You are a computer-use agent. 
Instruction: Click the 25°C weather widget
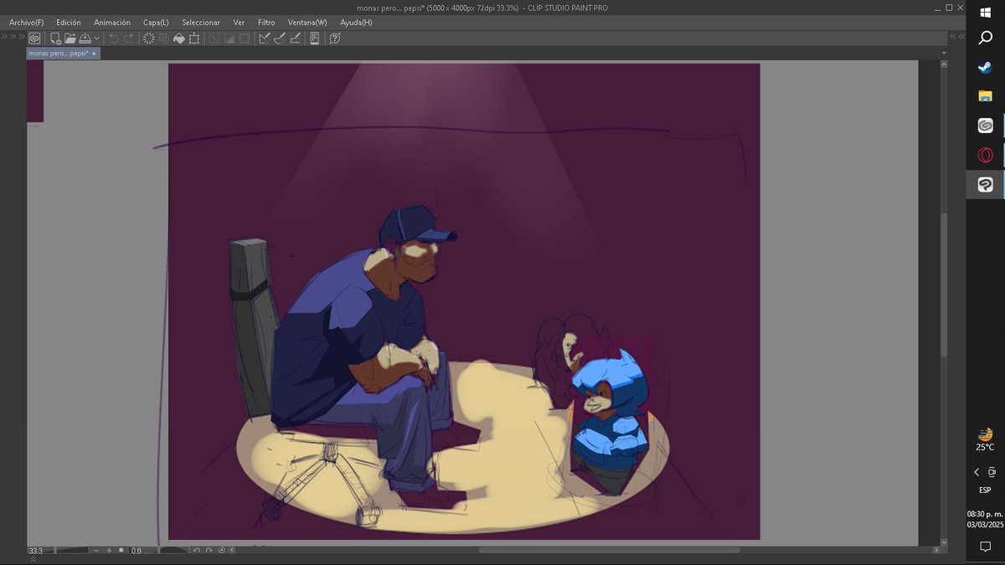(986, 439)
